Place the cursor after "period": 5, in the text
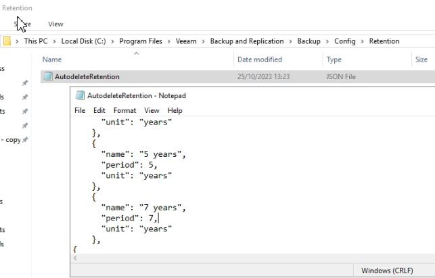 point(158,165)
